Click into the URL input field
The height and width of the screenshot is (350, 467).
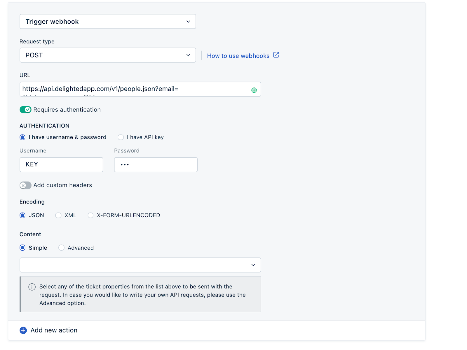tap(134, 89)
